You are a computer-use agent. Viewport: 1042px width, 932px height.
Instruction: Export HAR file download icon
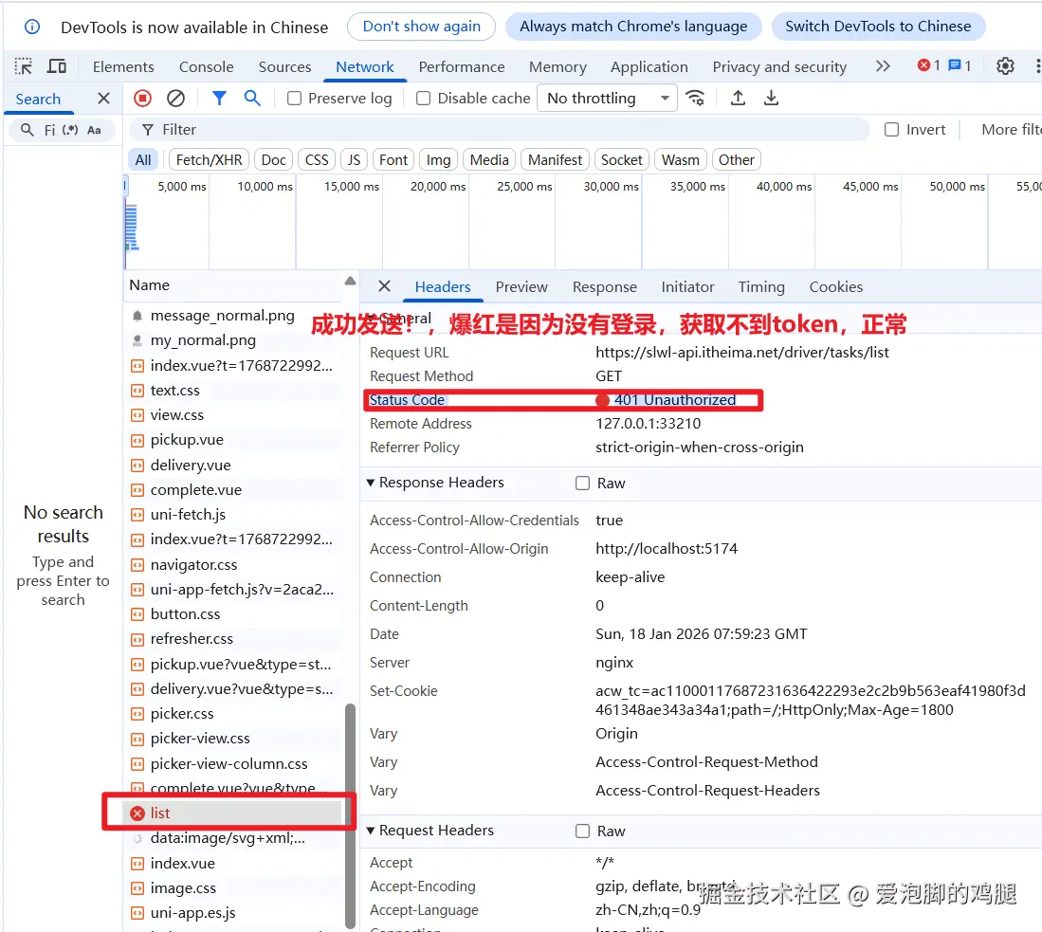click(x=771, y=99)
